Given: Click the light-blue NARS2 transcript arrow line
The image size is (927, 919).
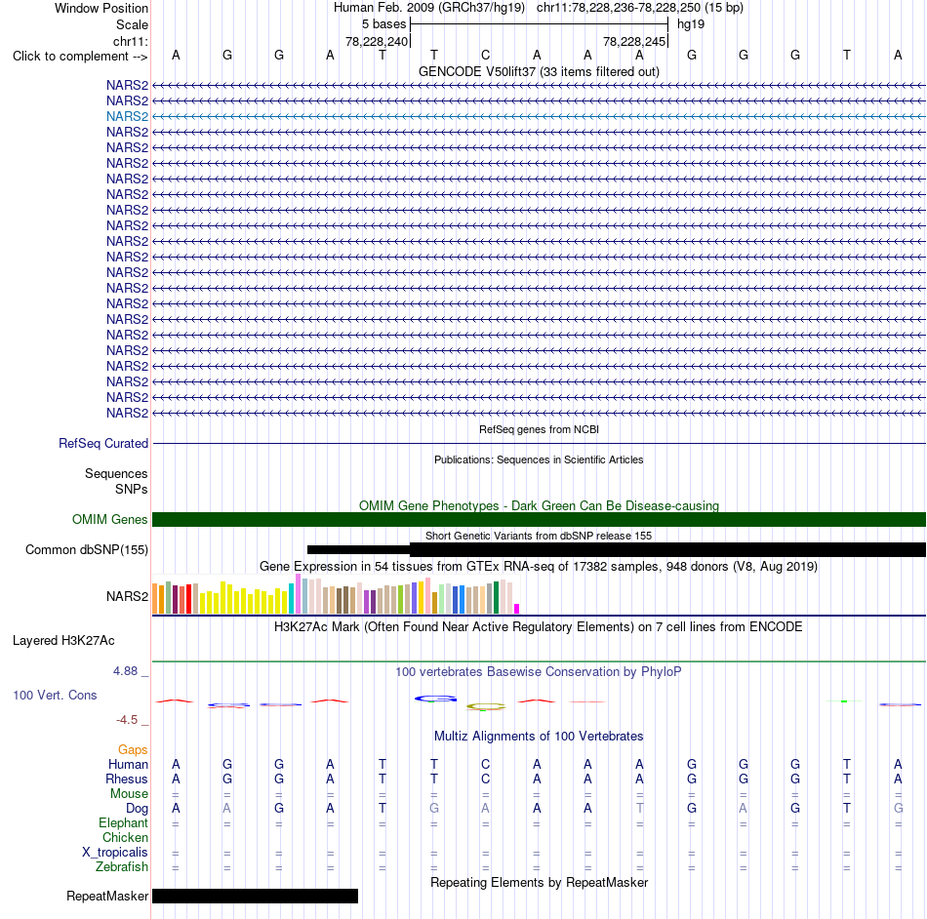Looking at the screenshot, I should pos(540,116).
